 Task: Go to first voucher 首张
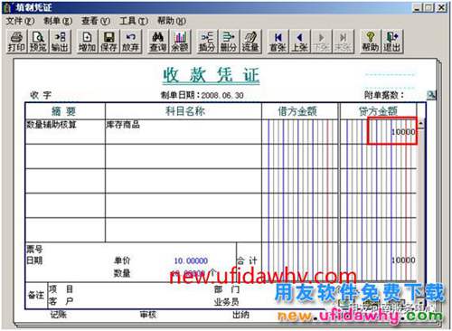tap(278, 42)
